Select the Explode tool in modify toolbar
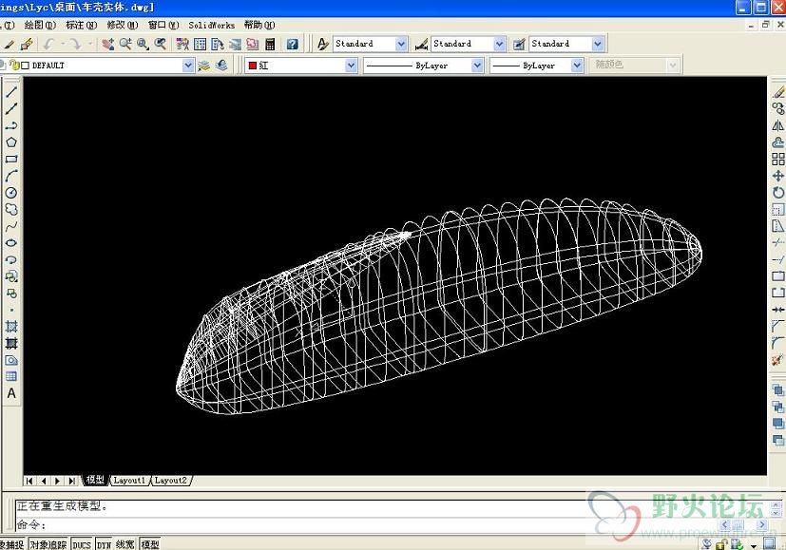Image resolution: width=786 pixels, height=550 pixels. tap(778, 360)
